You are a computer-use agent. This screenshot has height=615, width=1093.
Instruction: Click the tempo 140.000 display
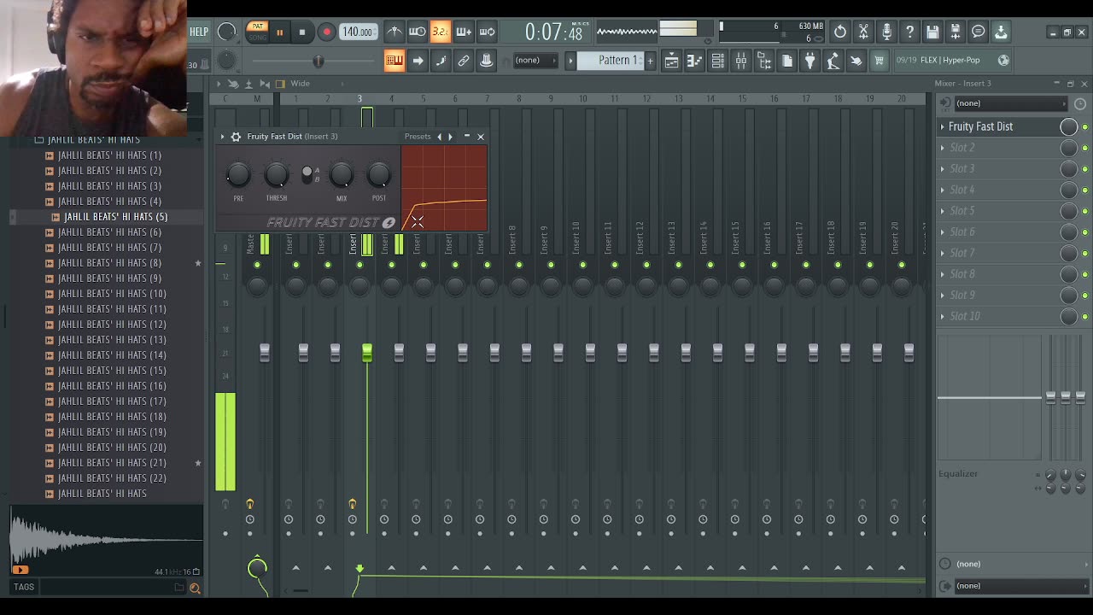[x=358, y=32]
